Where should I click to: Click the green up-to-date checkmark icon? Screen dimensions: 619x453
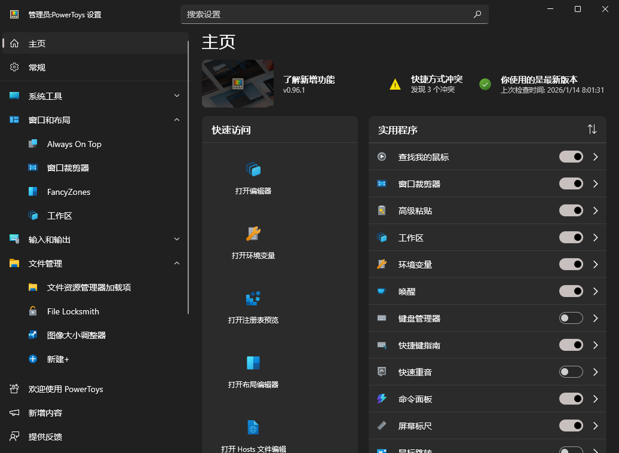click(x=485, y=84)
